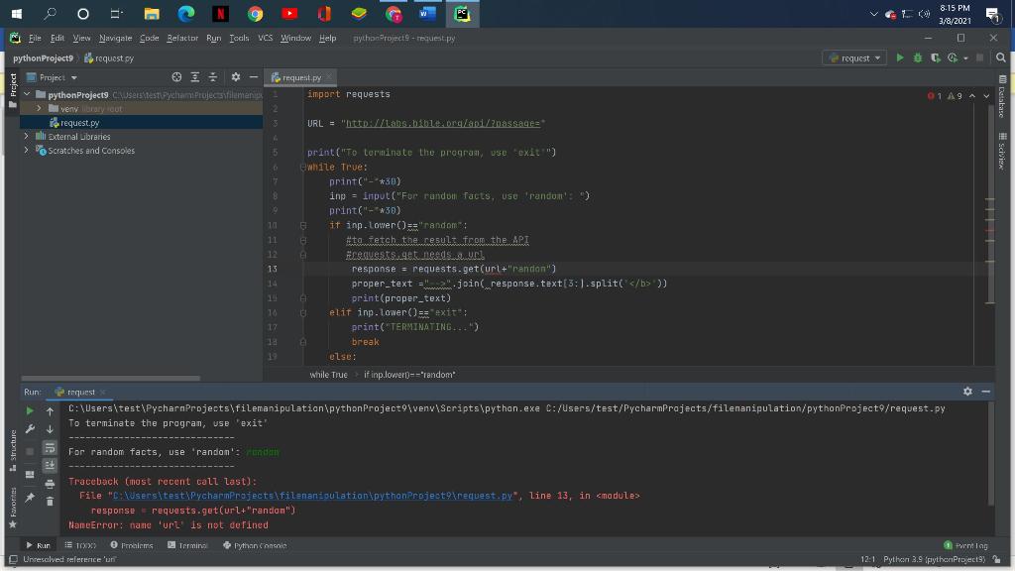Go to previous highlighted error arrow
Image resolution: width=1015 pixels, height=571 pixels.
972,96
